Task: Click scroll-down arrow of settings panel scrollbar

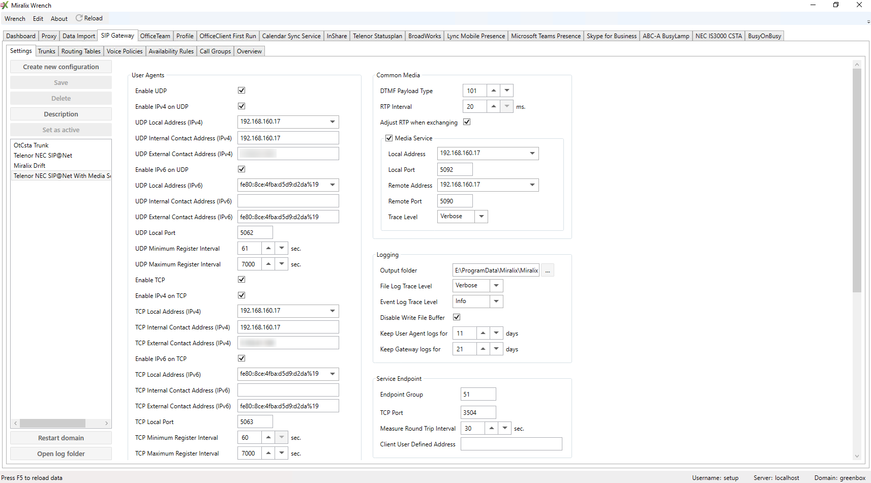Action: [x=857, y=456]
